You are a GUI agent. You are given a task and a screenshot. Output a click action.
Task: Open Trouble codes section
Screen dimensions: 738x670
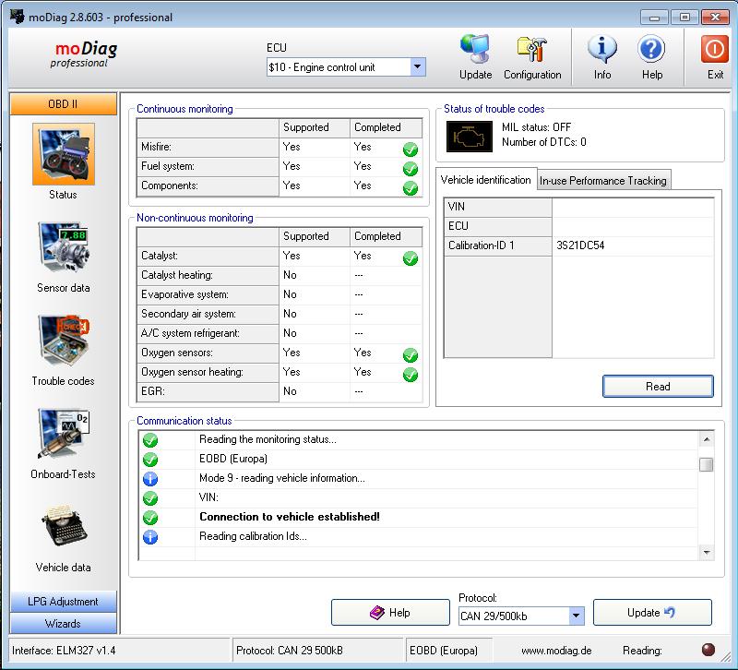click(x=63, y=341)
